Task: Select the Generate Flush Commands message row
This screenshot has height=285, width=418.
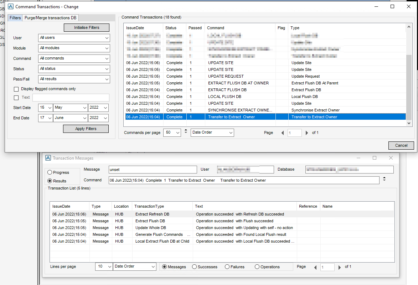Action: click(222, 235)
